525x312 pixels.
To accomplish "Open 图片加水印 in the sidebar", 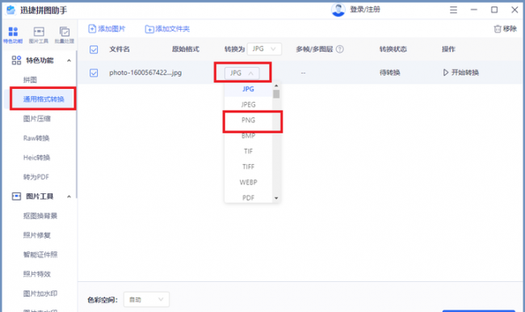I will 40,293.
